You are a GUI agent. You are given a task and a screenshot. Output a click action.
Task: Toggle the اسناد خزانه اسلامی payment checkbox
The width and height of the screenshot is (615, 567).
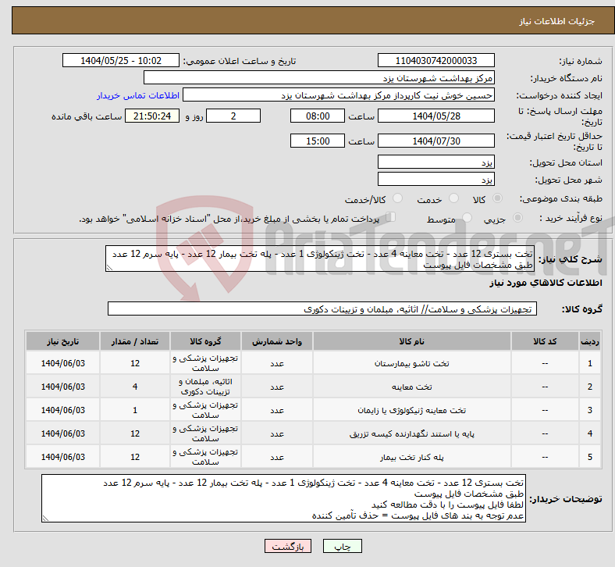(391, 216)
